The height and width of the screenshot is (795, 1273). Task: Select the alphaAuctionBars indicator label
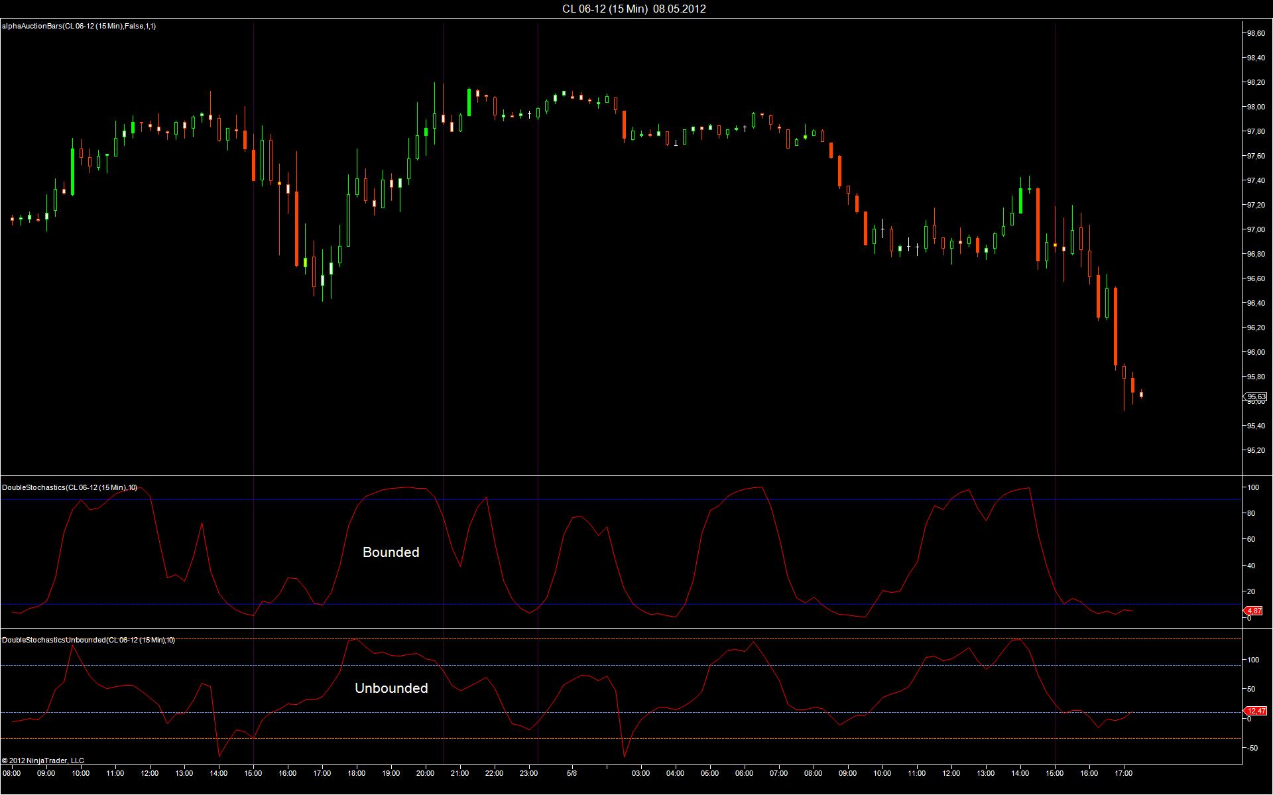(79, 26)
